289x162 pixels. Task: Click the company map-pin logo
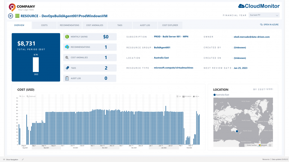tap(12, 7)
